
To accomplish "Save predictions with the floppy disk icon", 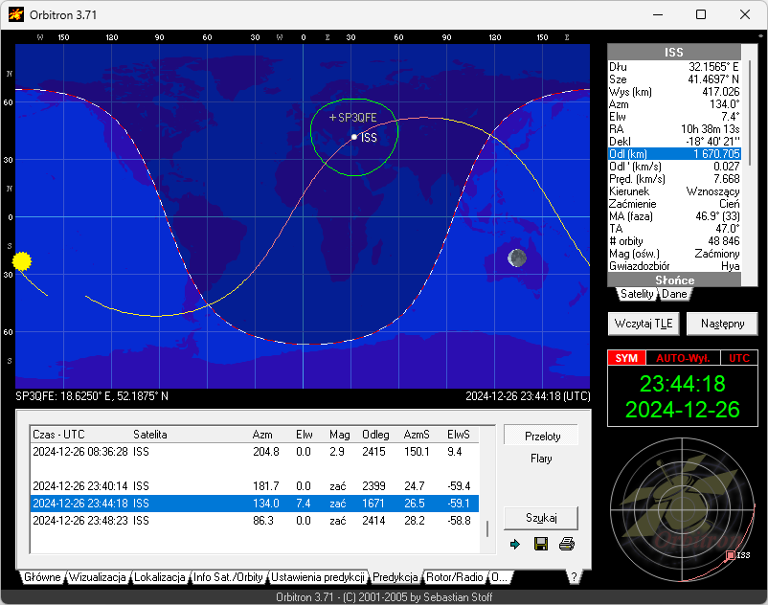I will [541, 544].
